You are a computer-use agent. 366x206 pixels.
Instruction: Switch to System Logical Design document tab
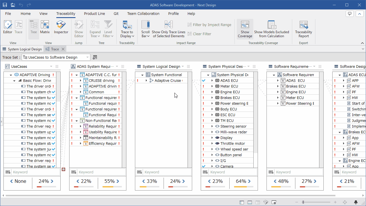(22, 49)
